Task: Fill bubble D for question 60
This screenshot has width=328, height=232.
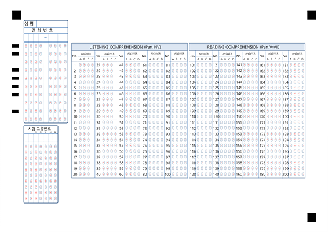Action: pos(139,174)
